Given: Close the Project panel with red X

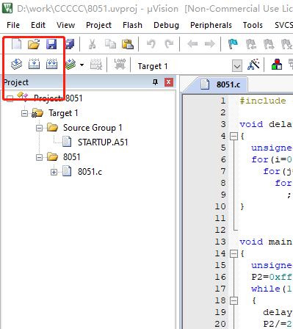Looking at the screenshot, I should tap(168, 82).
